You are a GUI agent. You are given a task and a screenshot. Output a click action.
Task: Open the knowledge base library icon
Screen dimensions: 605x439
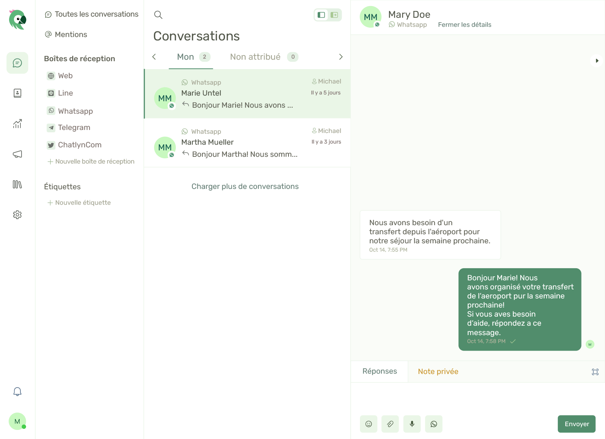[17, 184]
